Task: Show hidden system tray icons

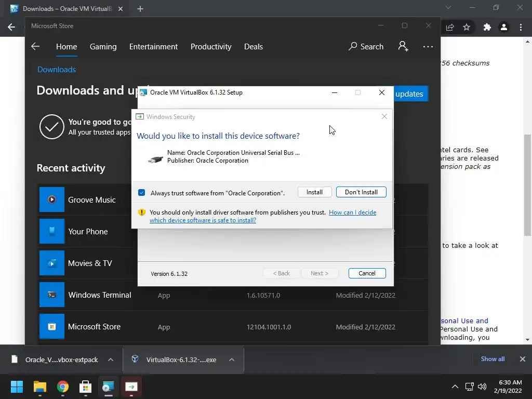Action: point(455,387)
